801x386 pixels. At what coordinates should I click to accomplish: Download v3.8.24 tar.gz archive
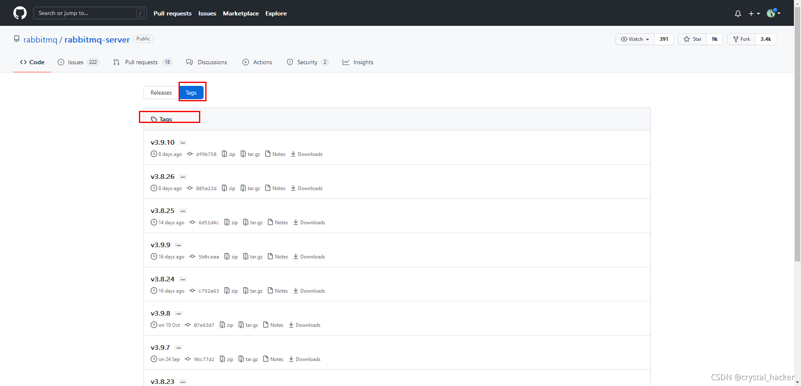pos(253,291)
